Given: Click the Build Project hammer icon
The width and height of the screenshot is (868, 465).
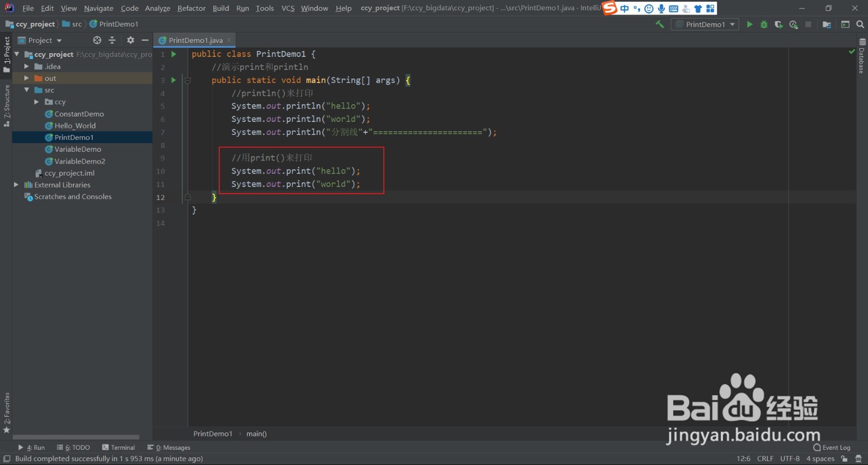Looking at the screenshot, I should pos(660,24).
